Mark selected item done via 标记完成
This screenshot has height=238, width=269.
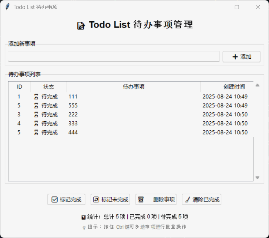click(x=66, y=199)
